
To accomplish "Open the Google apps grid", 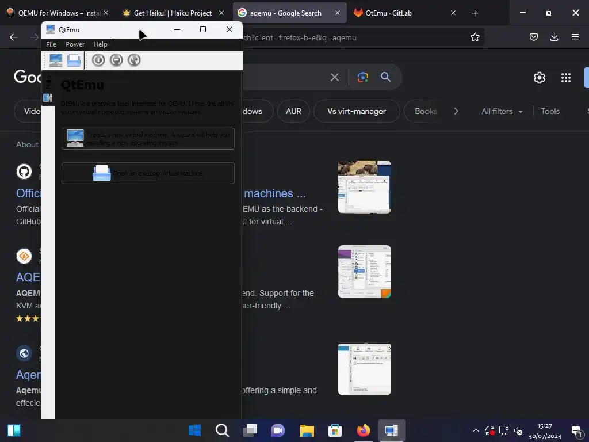I will (x=566, y=78).
